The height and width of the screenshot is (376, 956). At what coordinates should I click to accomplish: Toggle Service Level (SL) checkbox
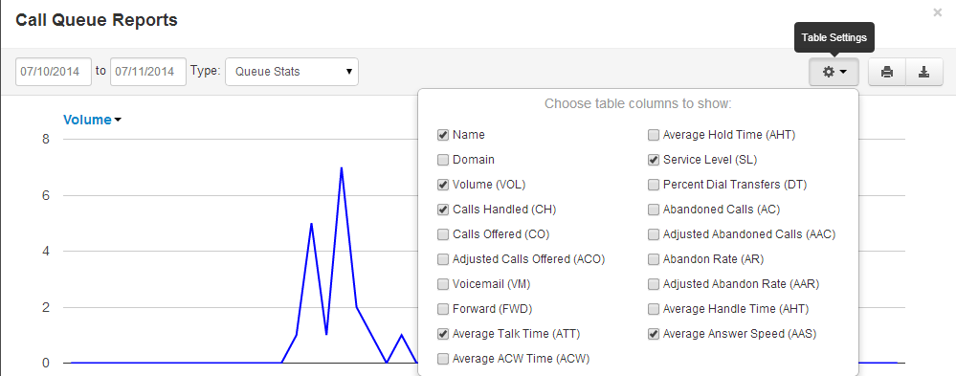click(653, 160)
